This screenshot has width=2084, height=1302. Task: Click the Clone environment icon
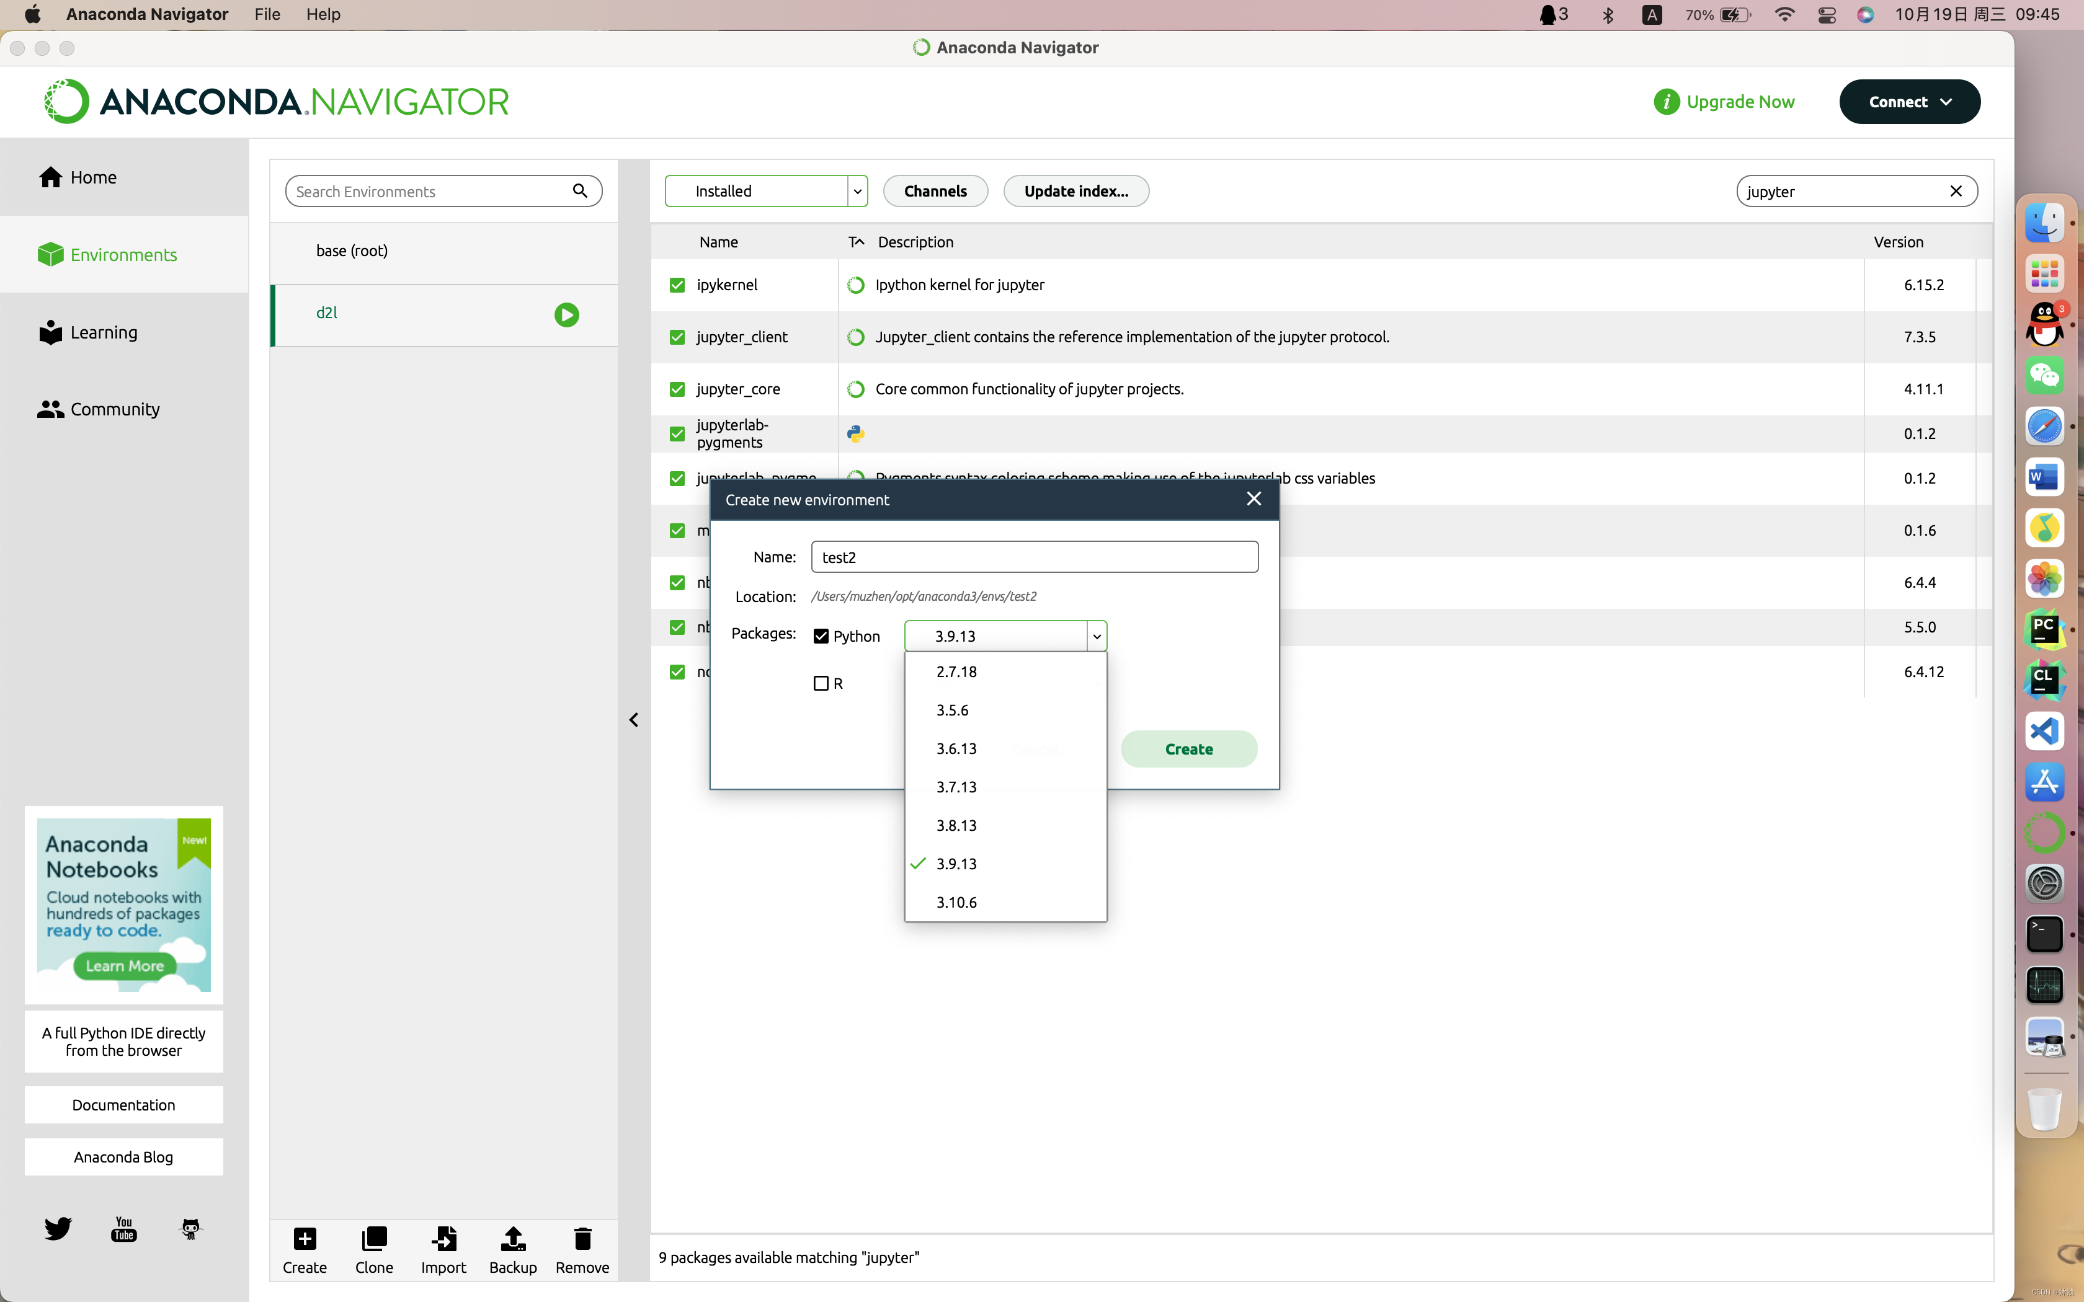coord(374,1239)
